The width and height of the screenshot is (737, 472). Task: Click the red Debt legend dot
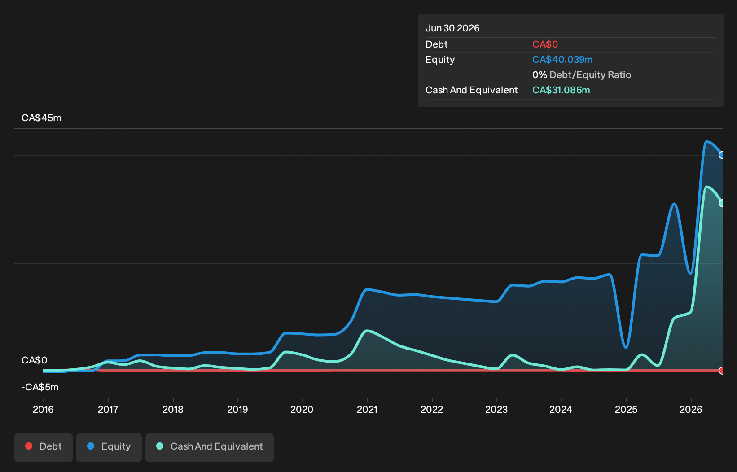click(29, 446)
